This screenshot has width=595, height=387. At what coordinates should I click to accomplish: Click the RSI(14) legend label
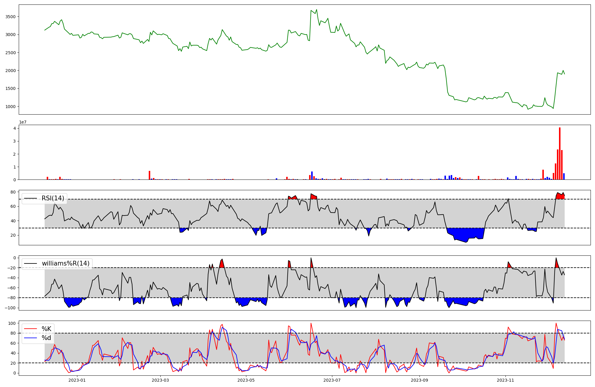tap(53, 198)
